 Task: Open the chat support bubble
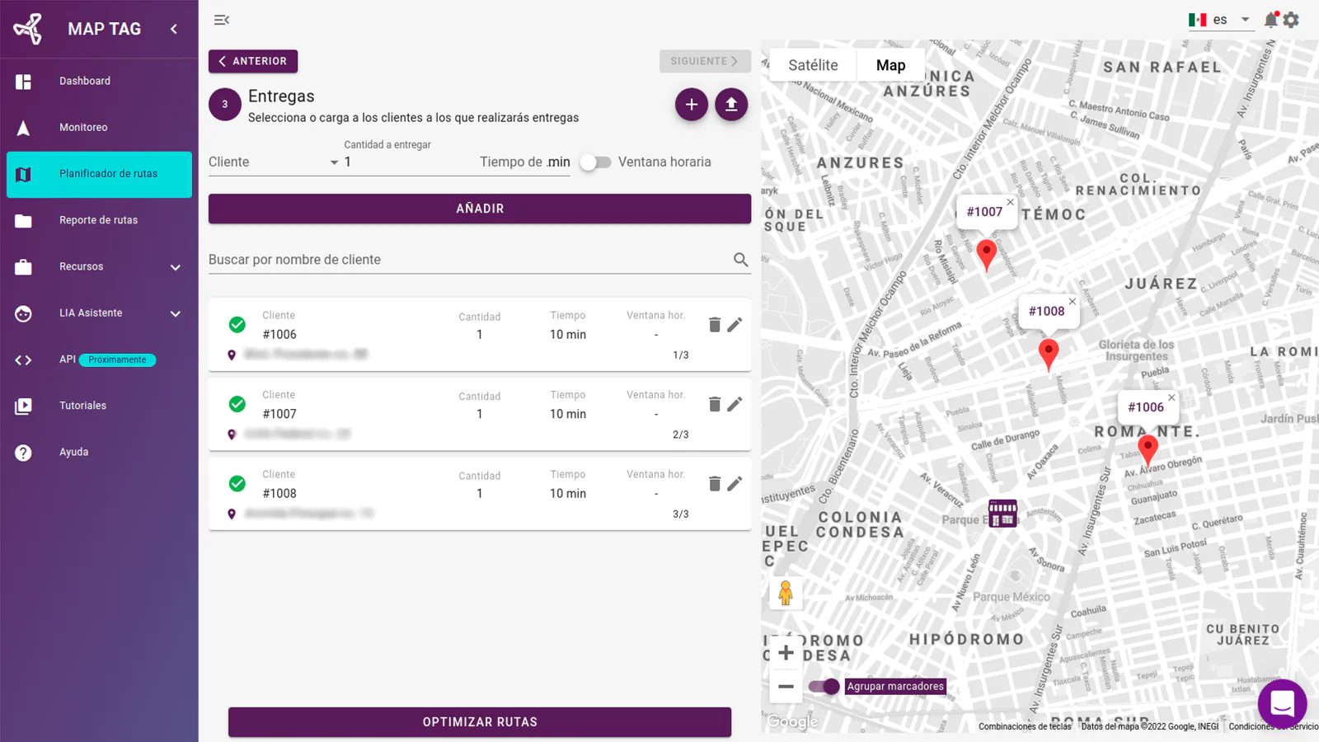[x=1281, y=703]
